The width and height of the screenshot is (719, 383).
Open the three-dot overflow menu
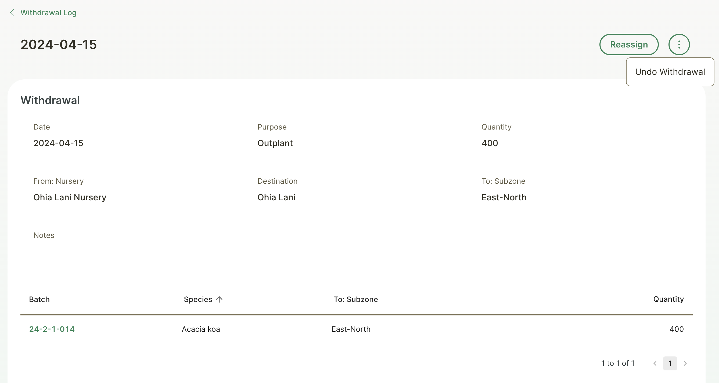pyautogui.click(x=679, y=44)
